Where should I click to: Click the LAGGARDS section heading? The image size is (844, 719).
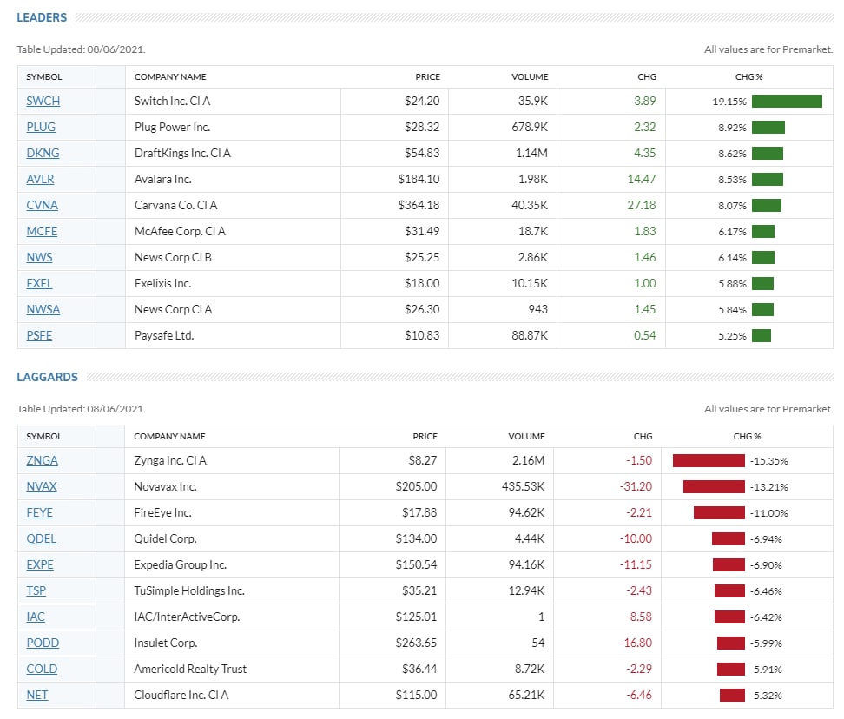point(48,377)
